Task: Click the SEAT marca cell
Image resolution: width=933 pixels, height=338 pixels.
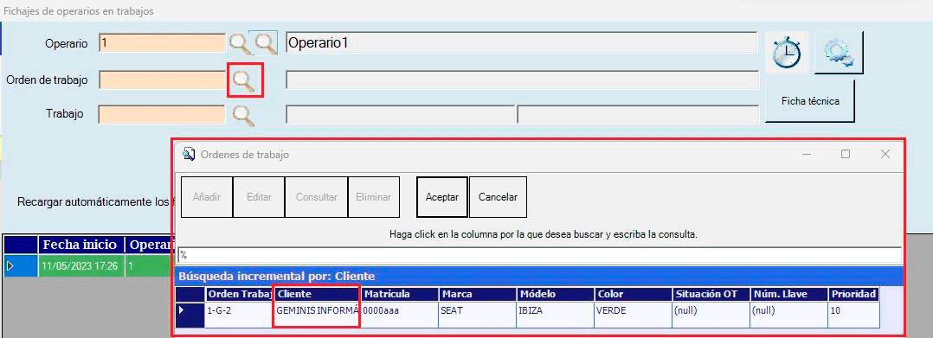Action: point(478,315)
